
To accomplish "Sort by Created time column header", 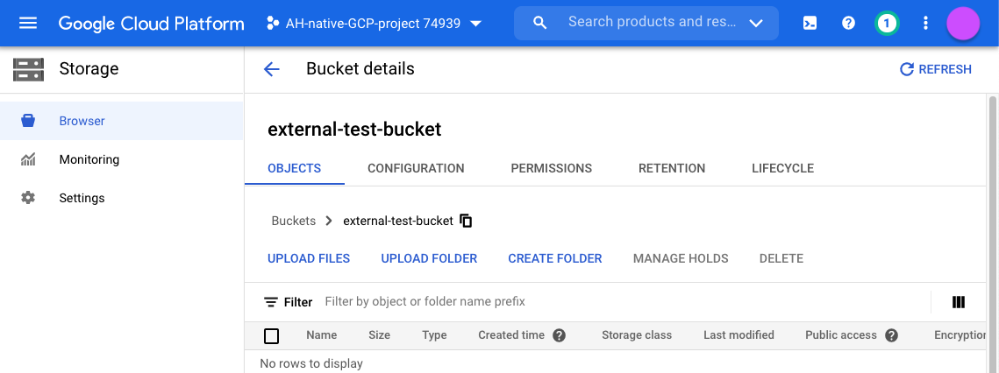I will click(x=511, y=334).
